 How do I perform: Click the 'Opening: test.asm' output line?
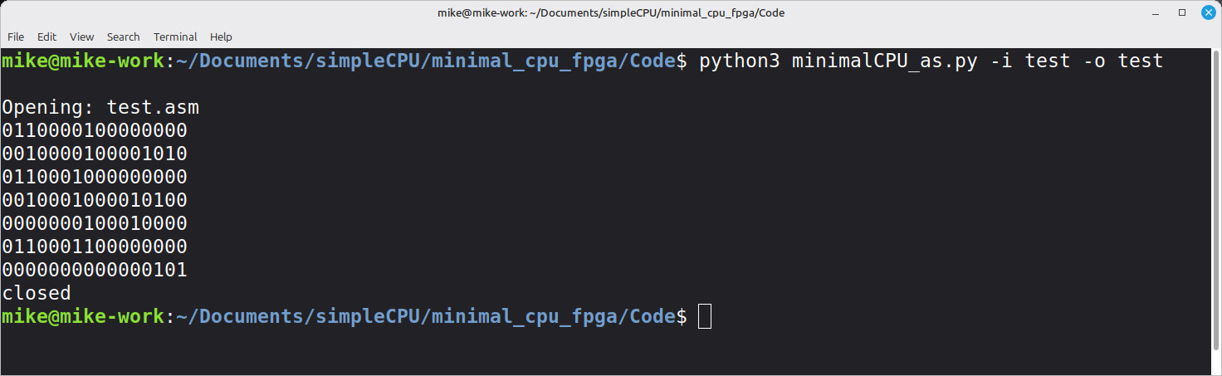pyautogui.click(x=100, y=107)
